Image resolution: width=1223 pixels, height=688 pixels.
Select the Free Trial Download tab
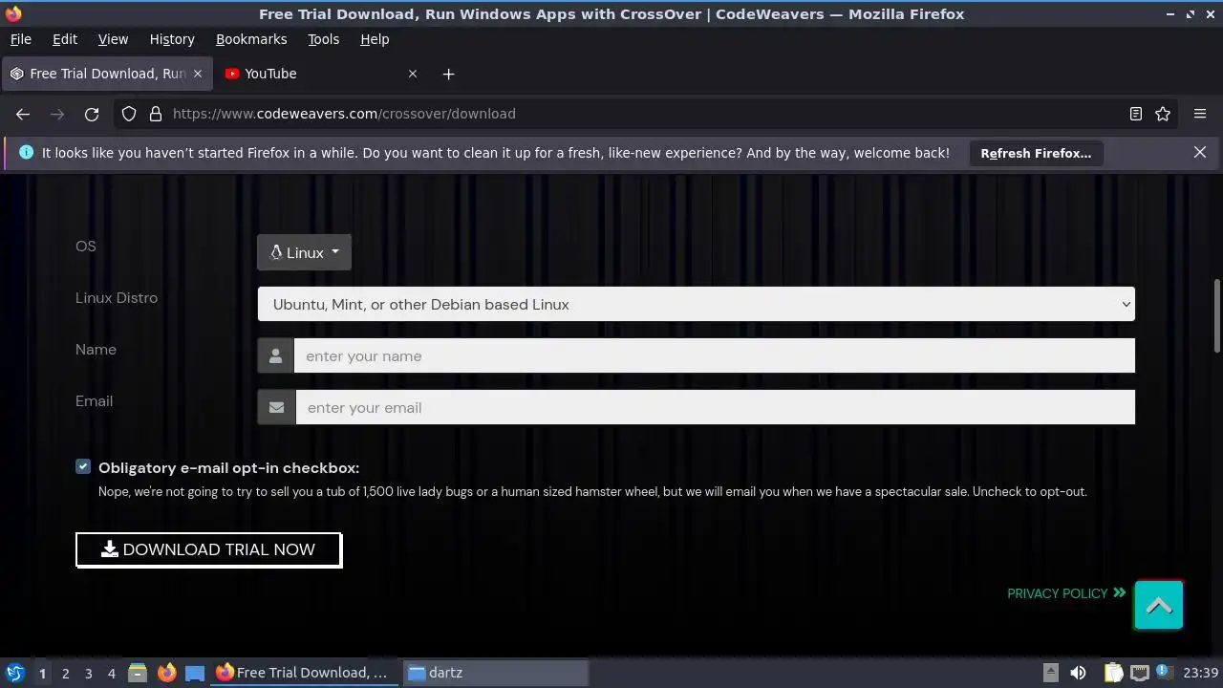tap(106, 74)
